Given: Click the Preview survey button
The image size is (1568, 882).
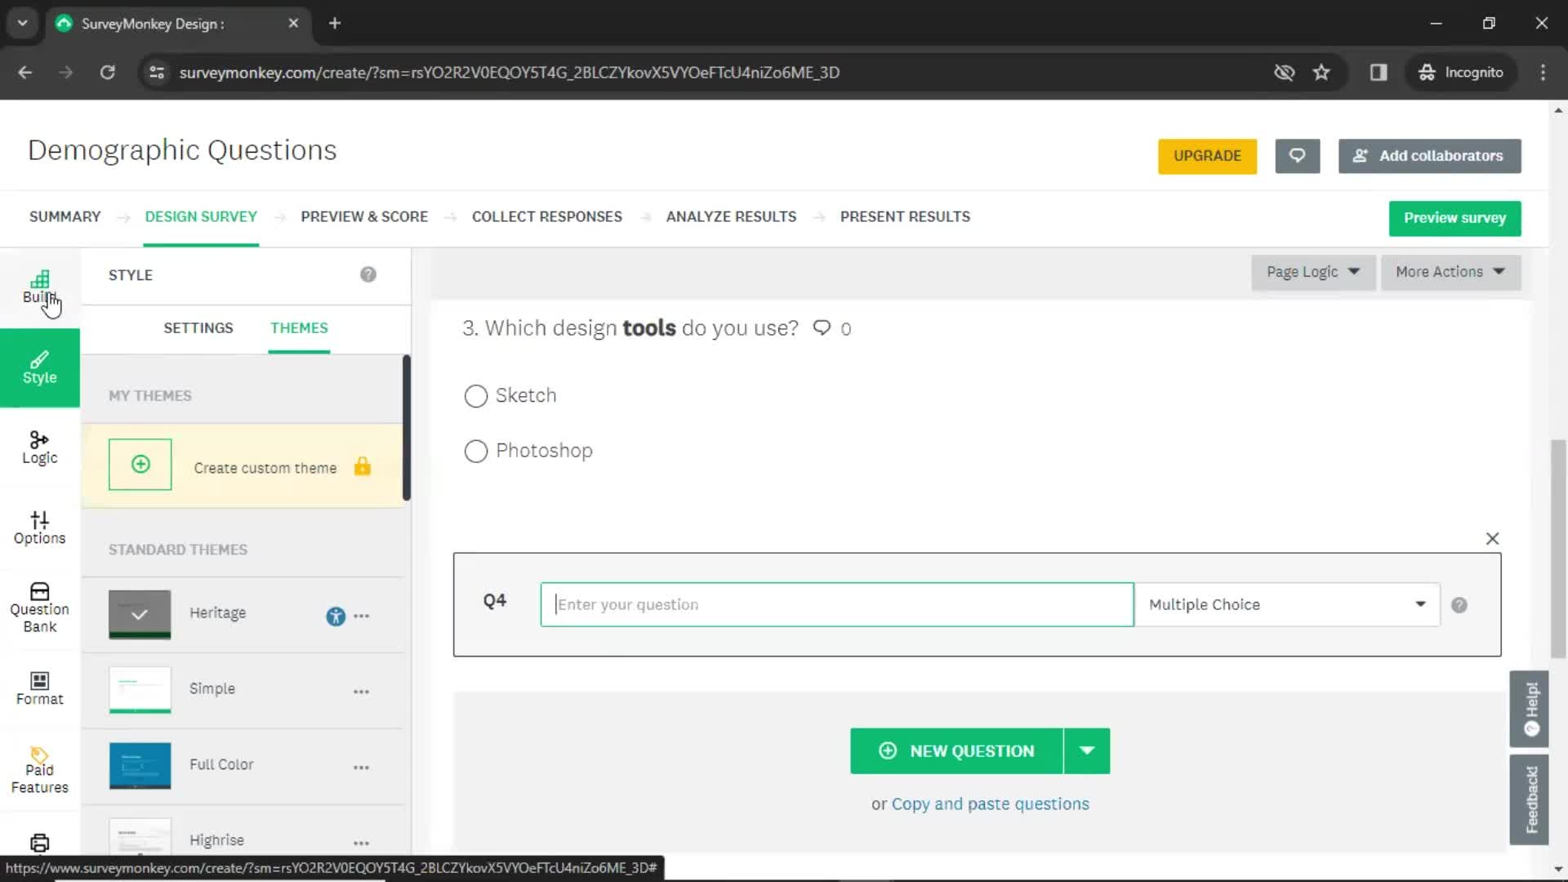Looking at the screenshot, I should coord(1455,217).
